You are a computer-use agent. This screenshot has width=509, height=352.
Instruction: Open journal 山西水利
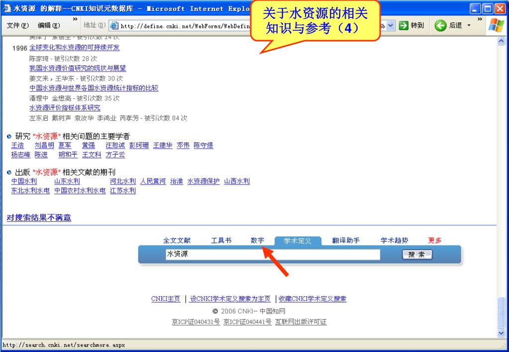pos(237,181)
